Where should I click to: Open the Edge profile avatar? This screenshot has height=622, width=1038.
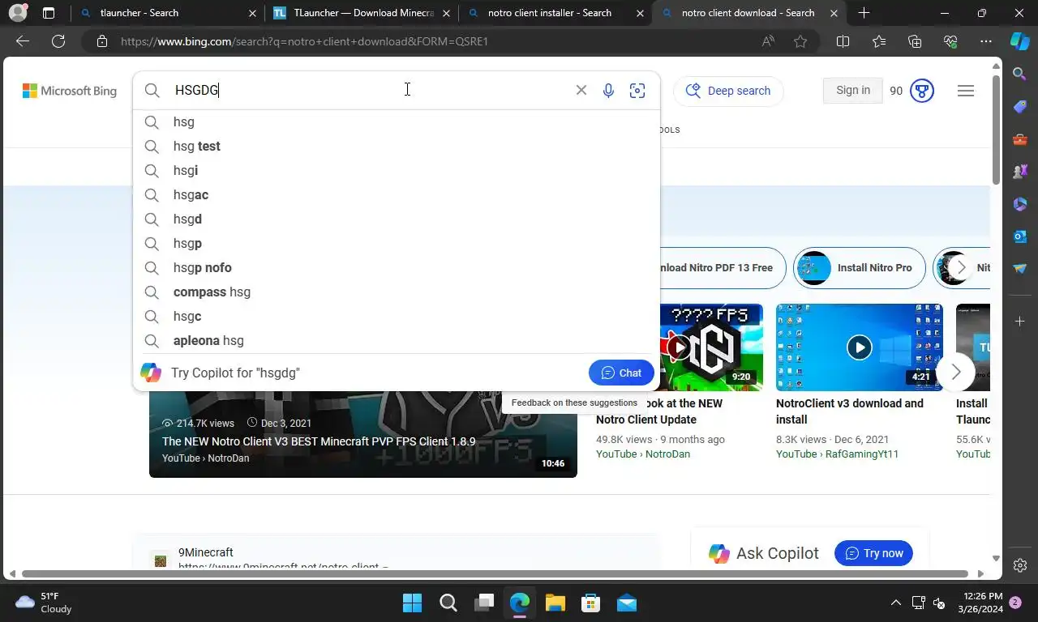pyautogui.click(x=18, y=13)
